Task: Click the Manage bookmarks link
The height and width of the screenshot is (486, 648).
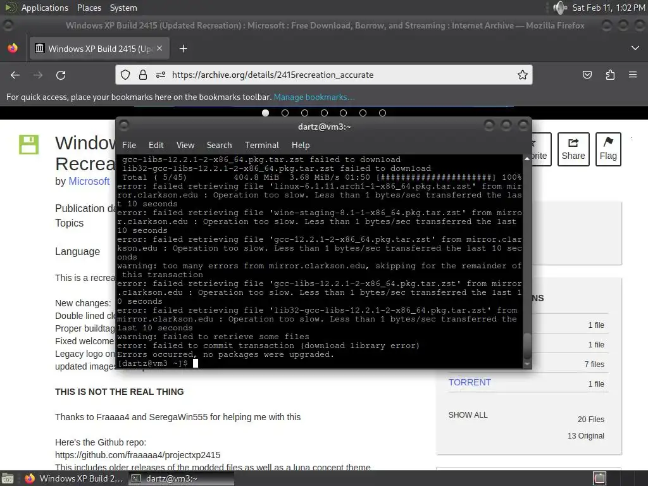Action: [x=314, y=97]
